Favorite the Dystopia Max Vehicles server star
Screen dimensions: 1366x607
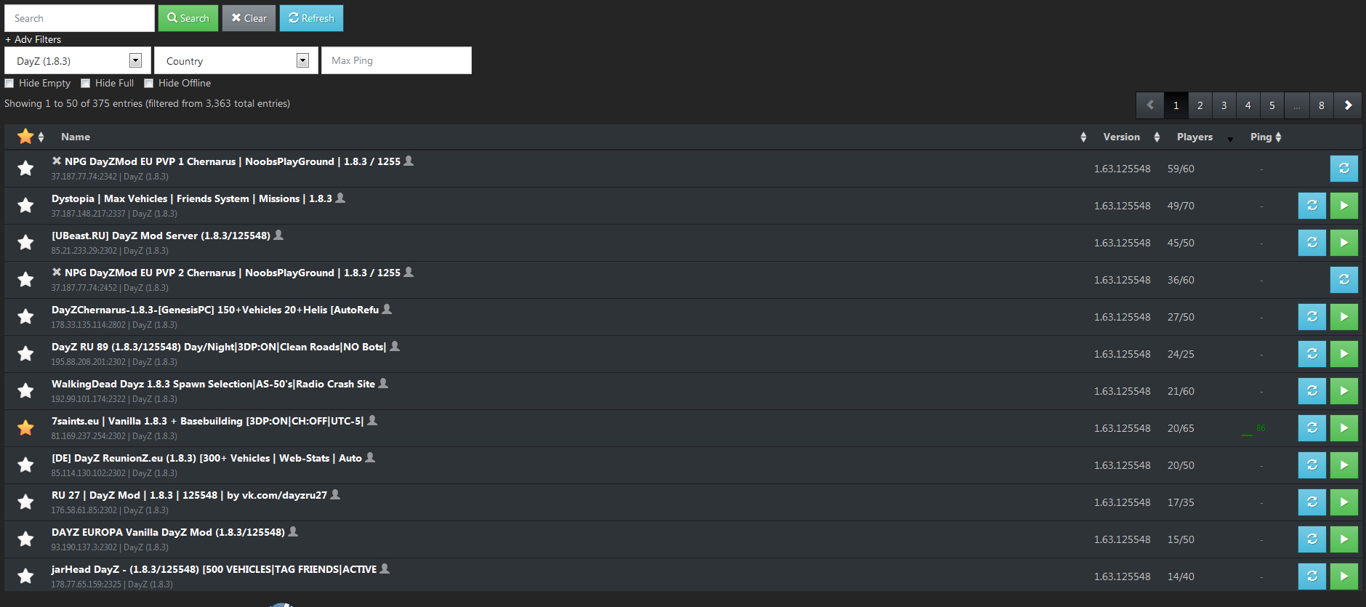[25, 206]
